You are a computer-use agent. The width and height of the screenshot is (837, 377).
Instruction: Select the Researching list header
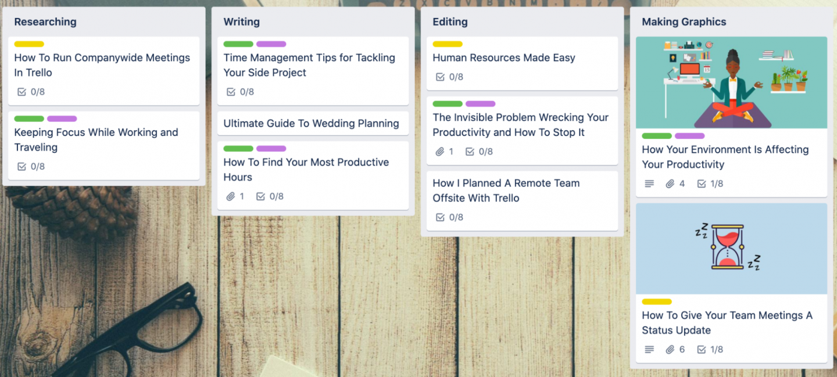45,22
